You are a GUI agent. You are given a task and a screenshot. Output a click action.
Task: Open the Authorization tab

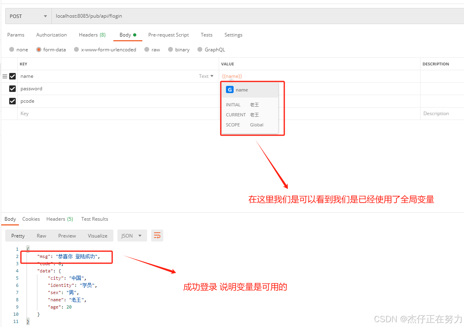point(51,35)
